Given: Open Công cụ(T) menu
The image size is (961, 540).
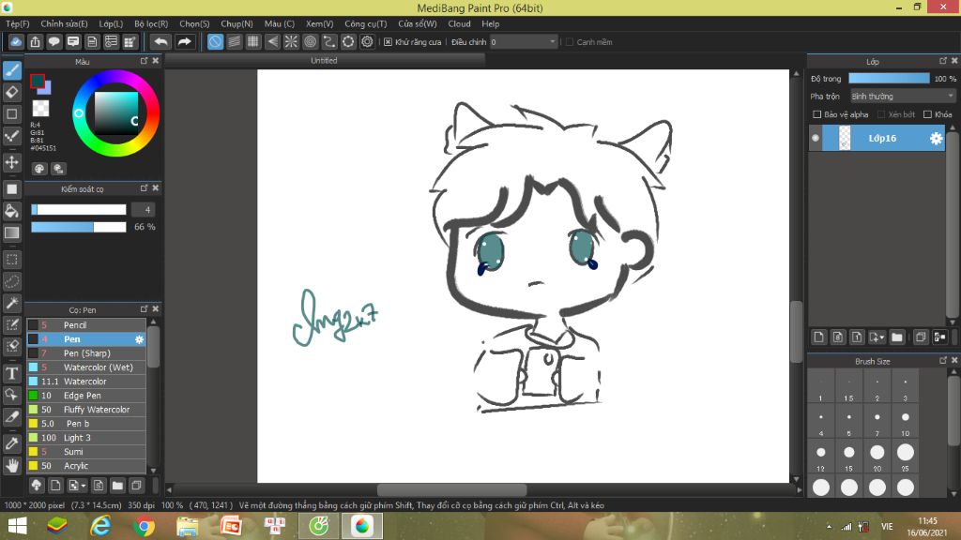Looking at the screenshot, I should [x=366, y=23].
